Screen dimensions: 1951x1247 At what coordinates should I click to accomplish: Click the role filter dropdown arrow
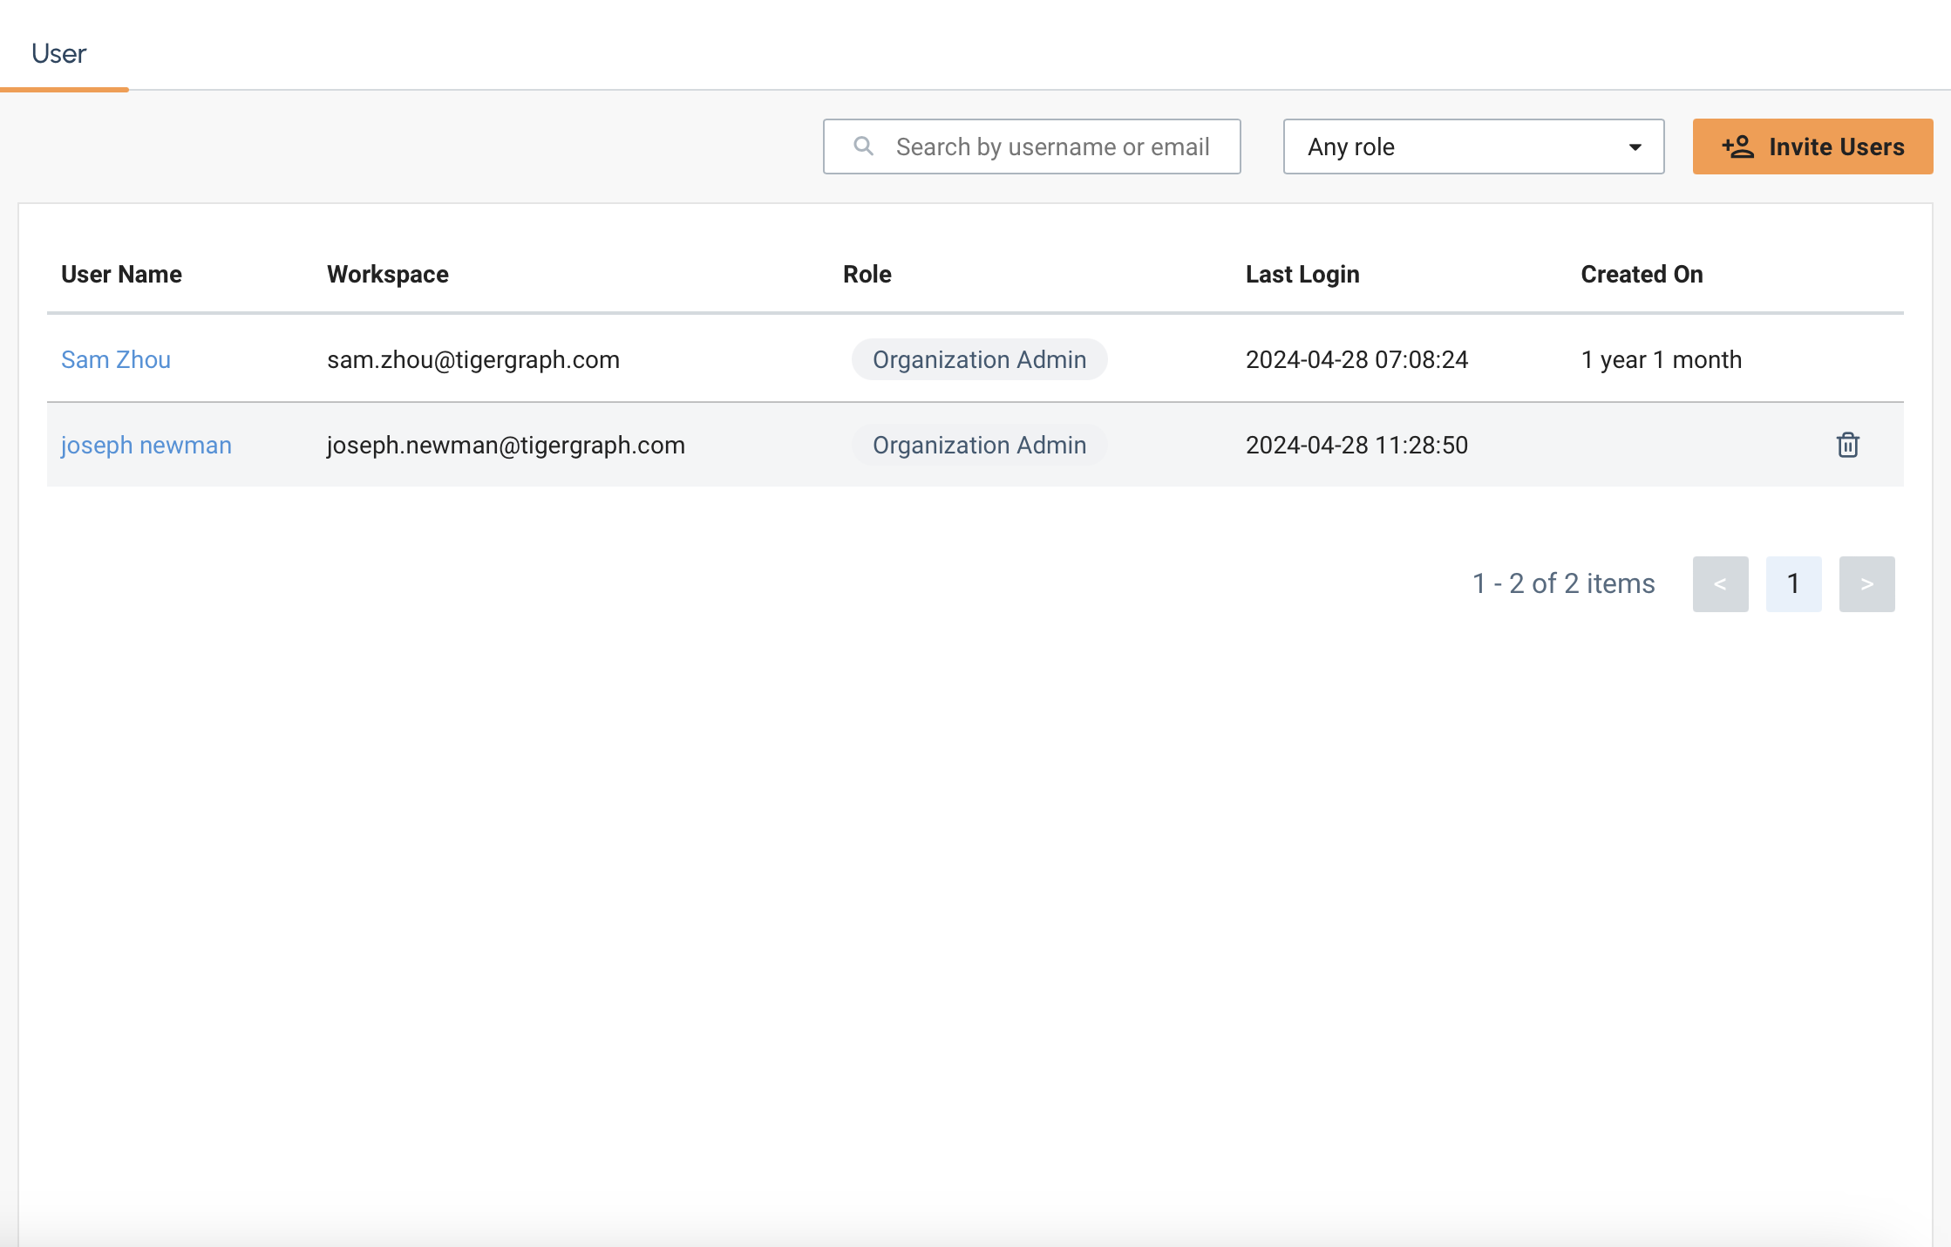(1635, 147)
